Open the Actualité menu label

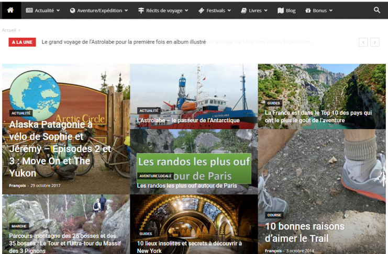click(45, 10)
